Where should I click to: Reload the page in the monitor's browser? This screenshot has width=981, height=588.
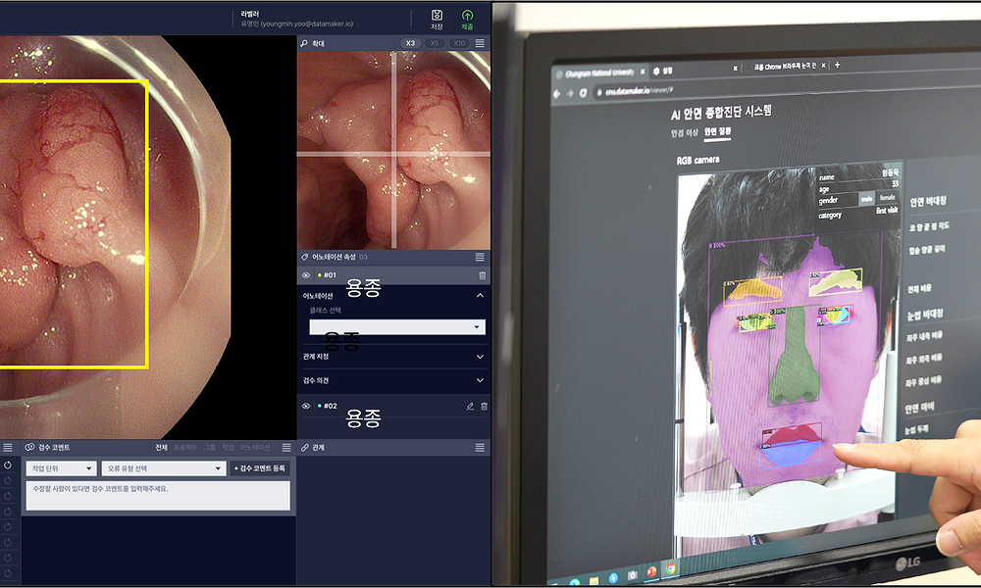(583, 92)
